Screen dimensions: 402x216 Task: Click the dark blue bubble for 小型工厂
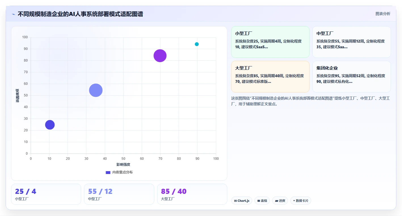pyautogui.click(x=50, y=125)
